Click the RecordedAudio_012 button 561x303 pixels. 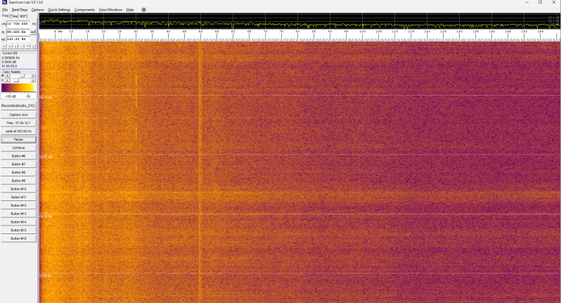(18, 106)
